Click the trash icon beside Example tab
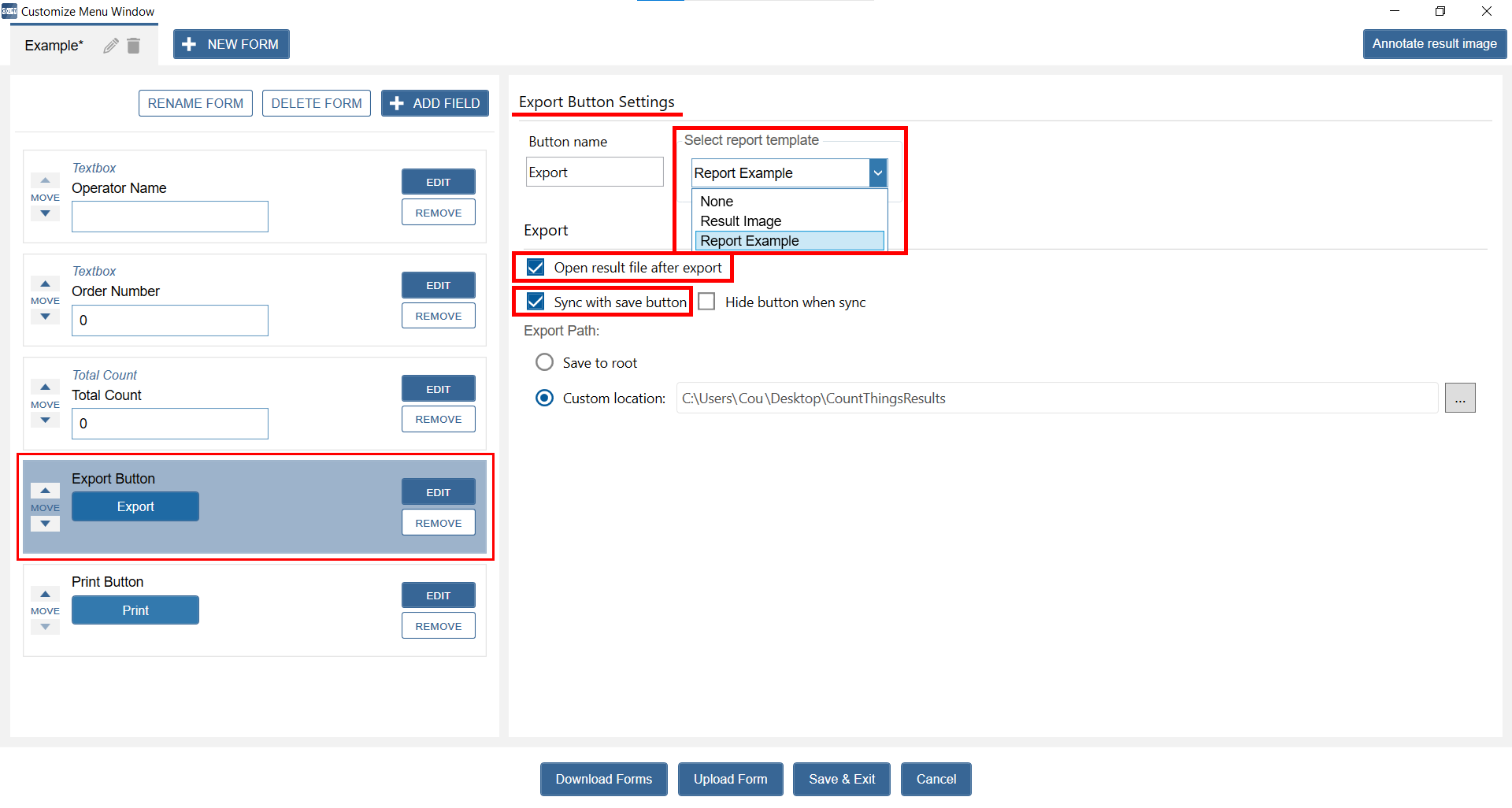 click(134, 46)
